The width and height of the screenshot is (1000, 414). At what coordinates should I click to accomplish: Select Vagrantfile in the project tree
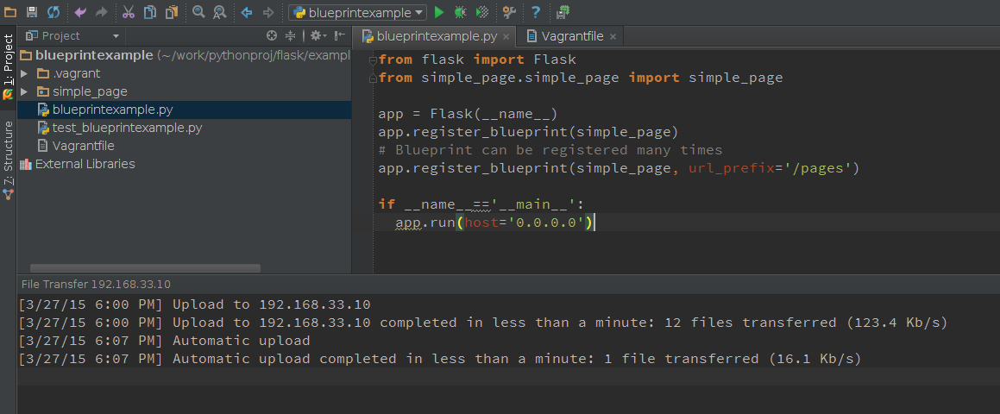(185, 146)
